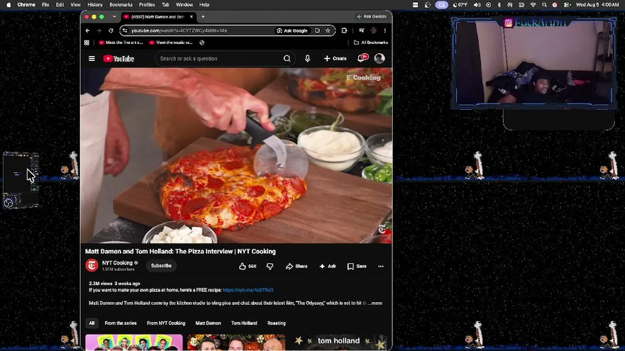Open the File menu
Screen dimensions: 625x351
tap(45, 4)
